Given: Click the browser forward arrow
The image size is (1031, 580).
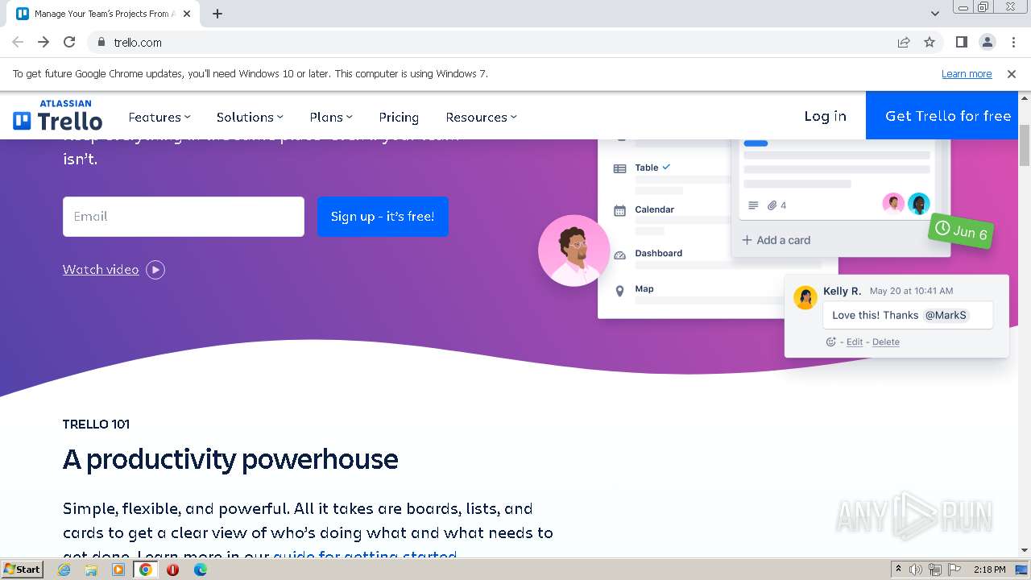Looking at the screenshot, I should (x=43, y=43).
